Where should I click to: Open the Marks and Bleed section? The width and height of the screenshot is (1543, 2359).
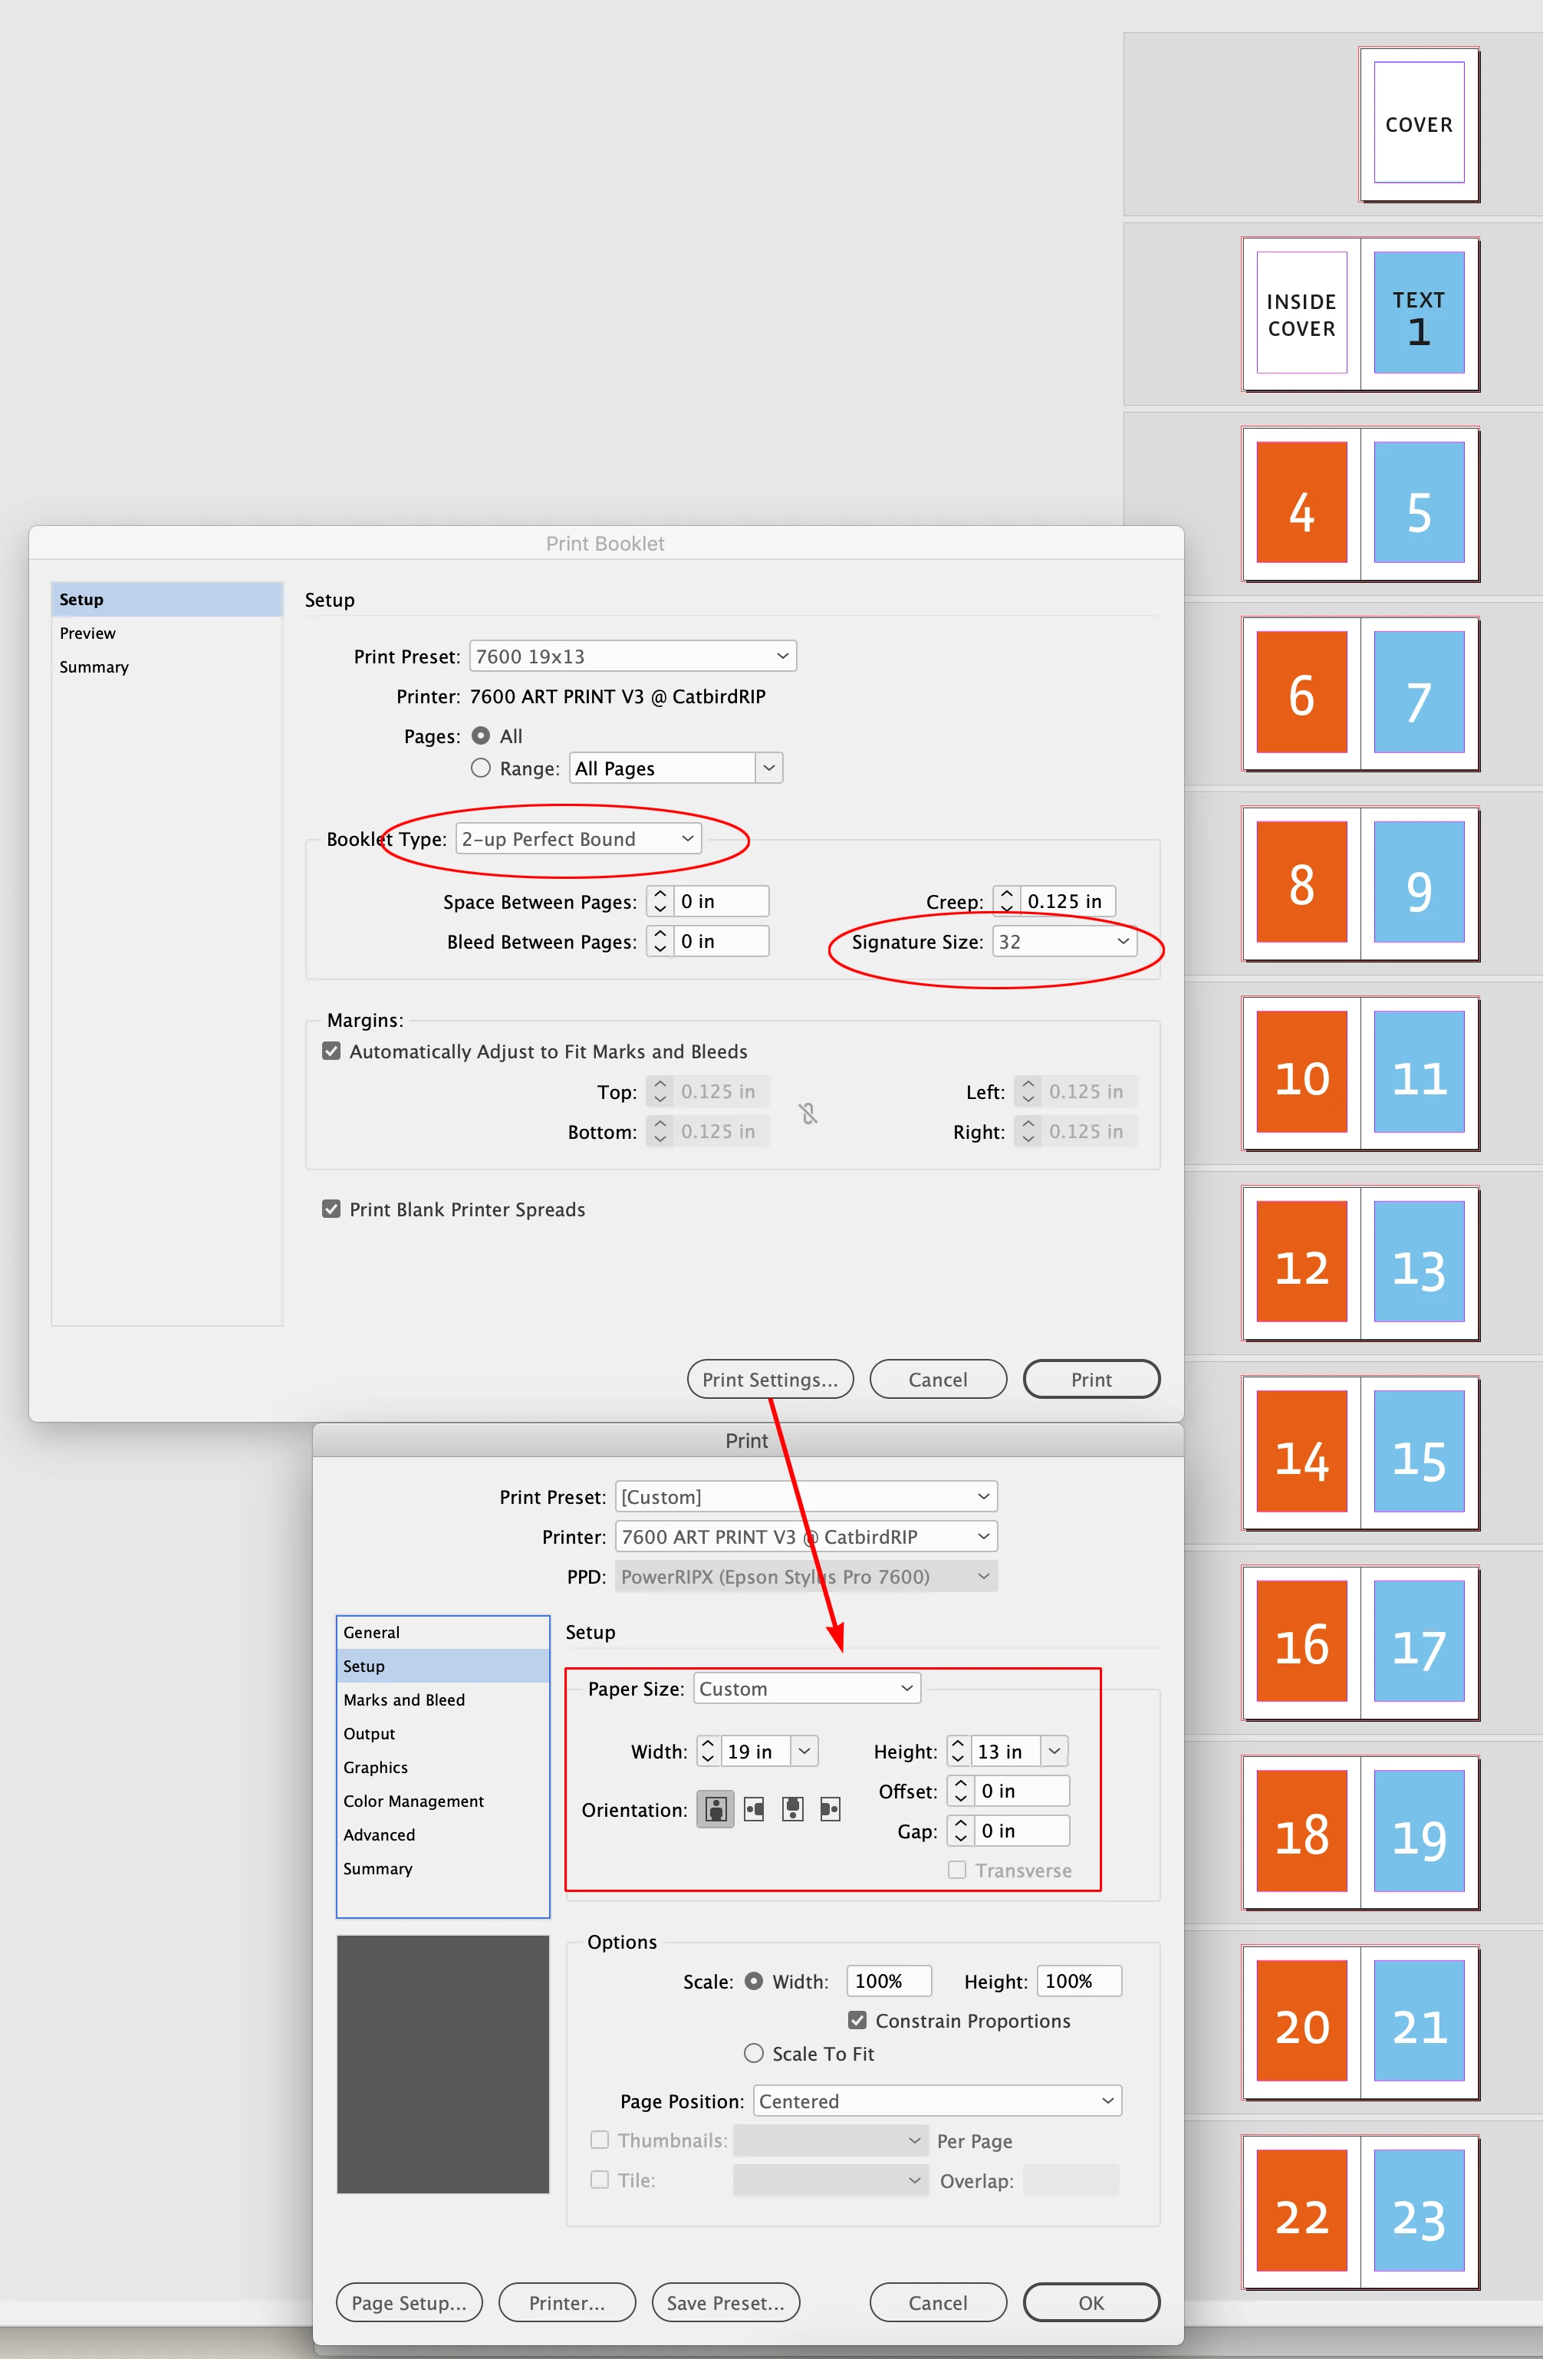click(403, 1700)
